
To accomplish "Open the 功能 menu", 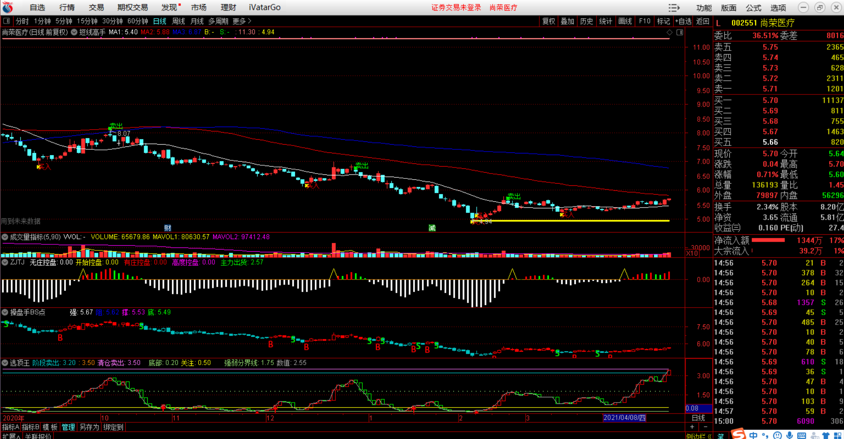I will [x=704, y=8].
